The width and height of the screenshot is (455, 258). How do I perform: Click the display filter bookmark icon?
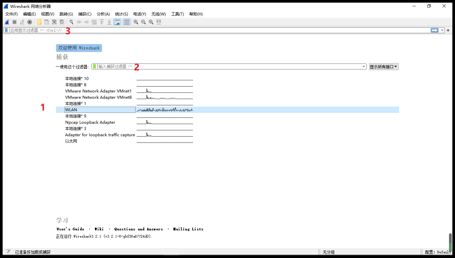6,30
